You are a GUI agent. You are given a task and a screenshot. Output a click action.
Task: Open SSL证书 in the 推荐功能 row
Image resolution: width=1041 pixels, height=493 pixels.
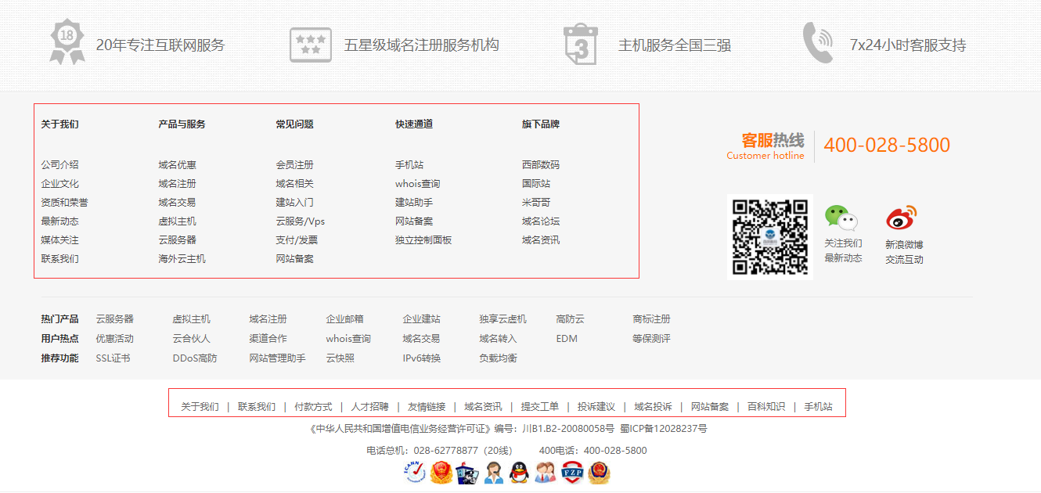113,358
